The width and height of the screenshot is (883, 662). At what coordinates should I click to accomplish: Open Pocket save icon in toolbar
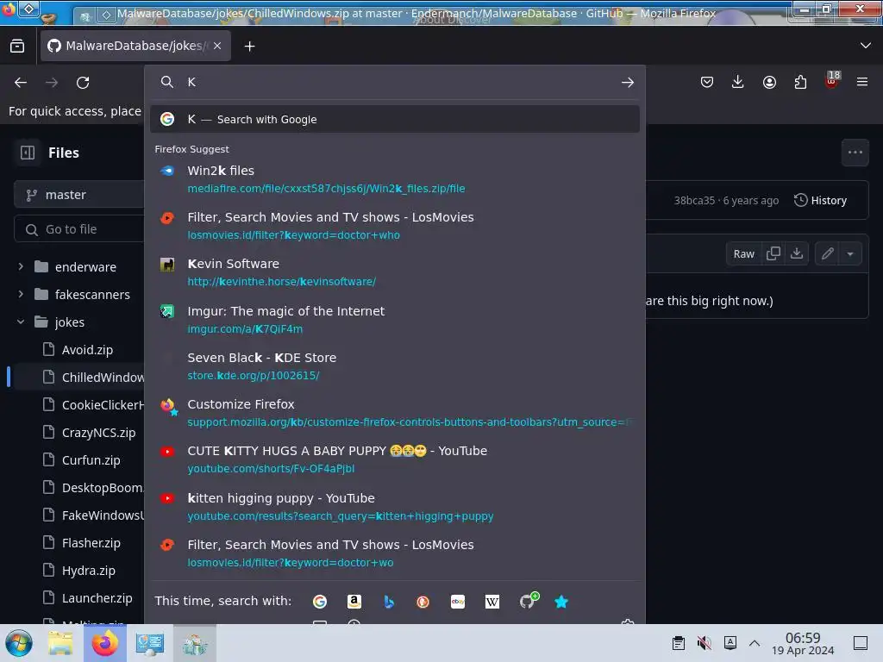707,82
